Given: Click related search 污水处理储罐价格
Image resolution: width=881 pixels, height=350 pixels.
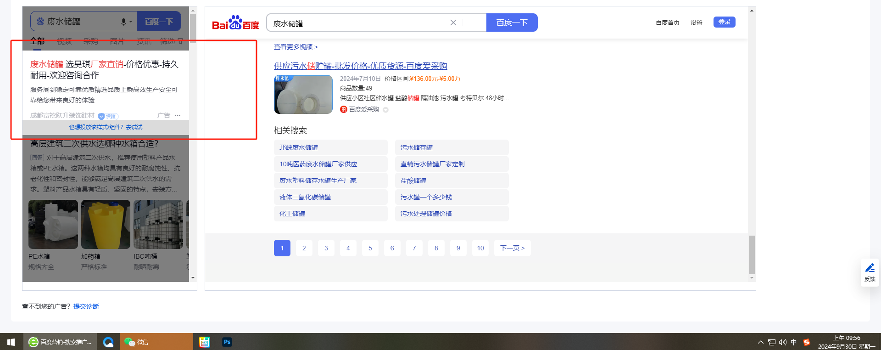Looking at the screenshot, I should [x=452, y=214].
